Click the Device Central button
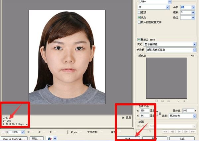The width and height of the screenshot is (199, 141). click(14, 139)
